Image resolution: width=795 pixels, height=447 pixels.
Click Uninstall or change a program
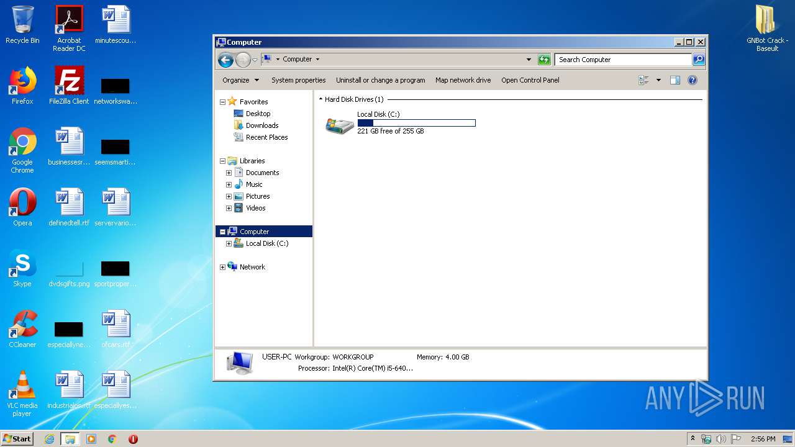[x=380, y=80]
